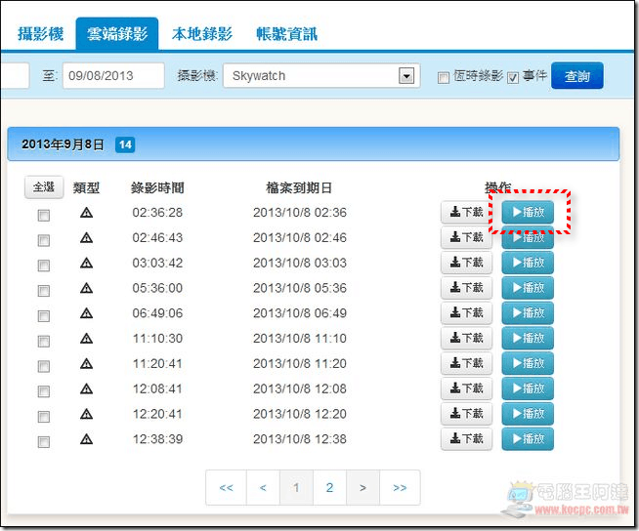Play the 11:10:30 recording

528,338
